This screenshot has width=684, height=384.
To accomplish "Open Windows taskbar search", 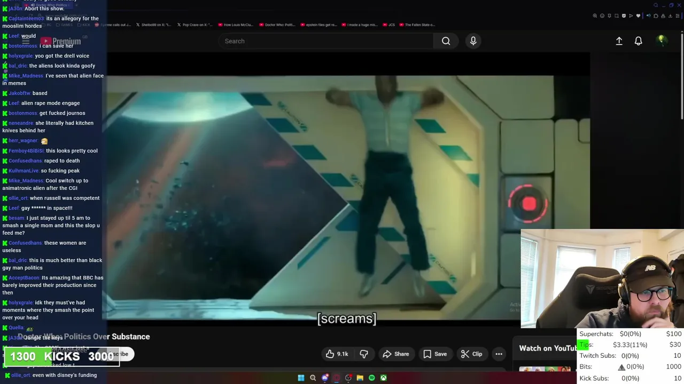I will click(313, 378).
